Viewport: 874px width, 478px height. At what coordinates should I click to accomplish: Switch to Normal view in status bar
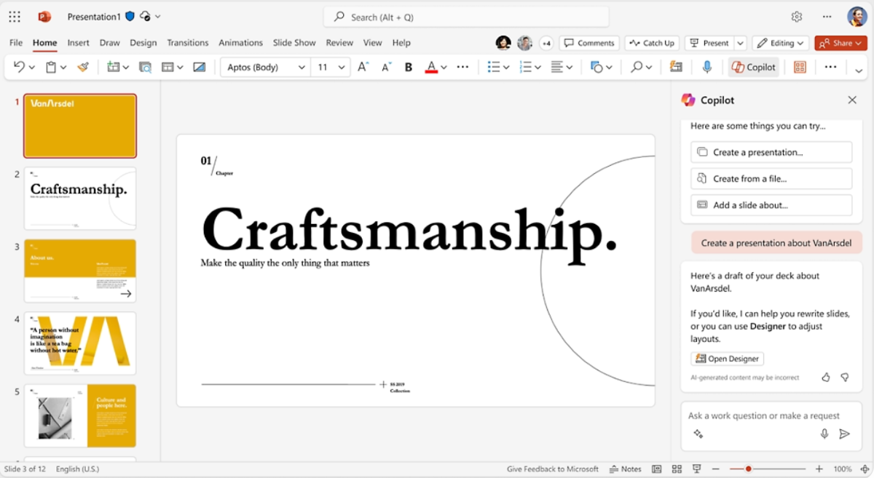pyautogui.click(x=657, y=469)
